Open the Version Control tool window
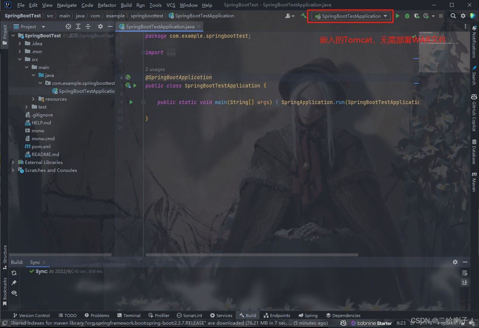Screen dimensions: 479x328 (x=31, y=315)
